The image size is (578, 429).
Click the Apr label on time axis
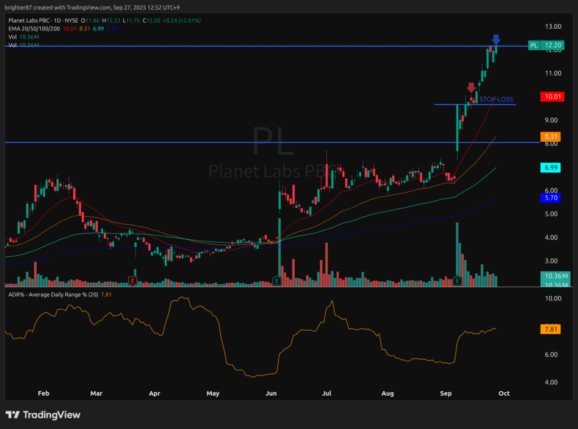155,393
